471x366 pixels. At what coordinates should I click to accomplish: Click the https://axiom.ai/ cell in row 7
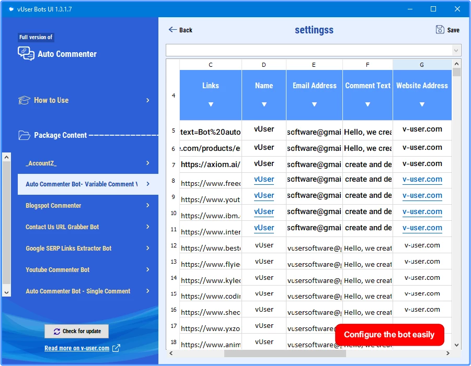211,164
